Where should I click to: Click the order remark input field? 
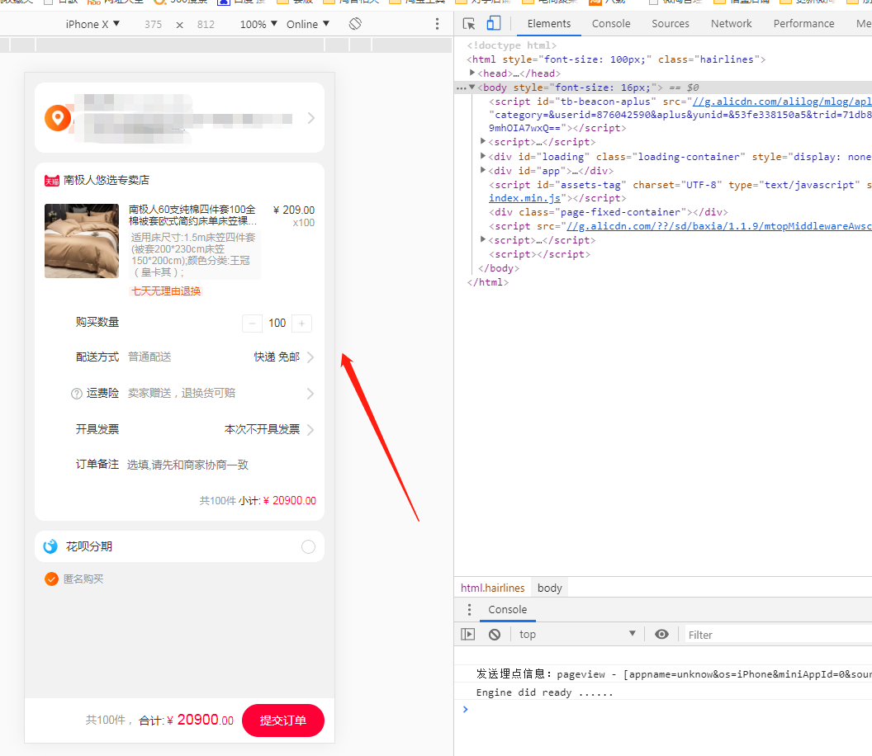coord(187,465)
